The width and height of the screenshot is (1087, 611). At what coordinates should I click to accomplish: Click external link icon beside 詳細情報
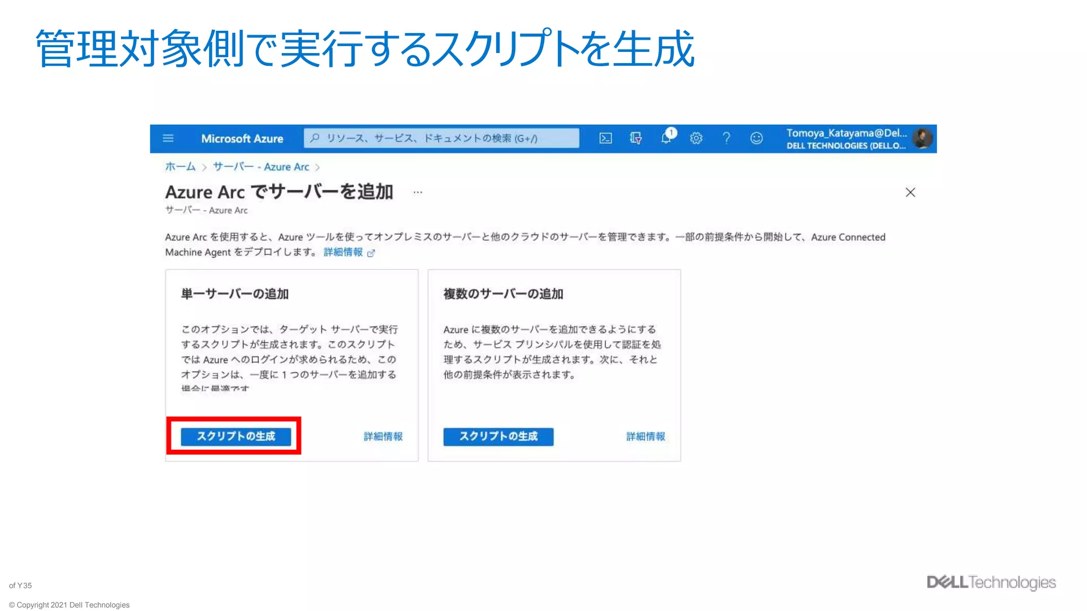click(x=371, y=253)
